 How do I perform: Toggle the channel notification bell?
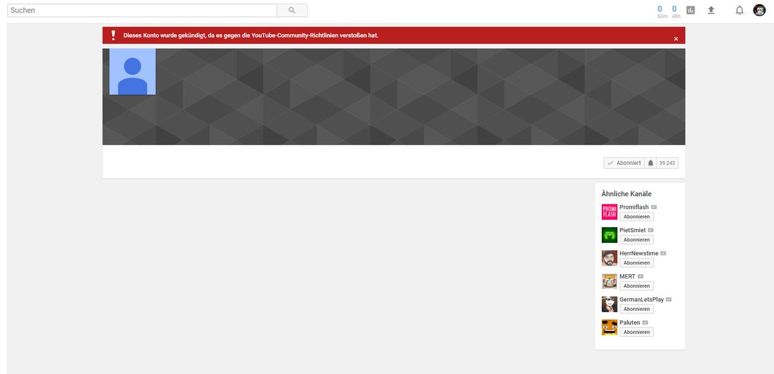(x=650, y=163)
